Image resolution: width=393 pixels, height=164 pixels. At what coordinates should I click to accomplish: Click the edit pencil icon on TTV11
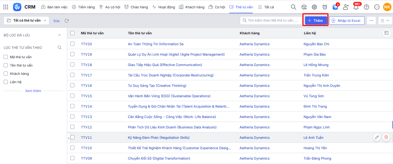pos(377,137)
